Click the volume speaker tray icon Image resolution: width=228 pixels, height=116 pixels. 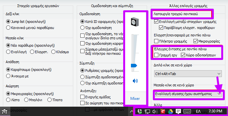click(155, 111)
